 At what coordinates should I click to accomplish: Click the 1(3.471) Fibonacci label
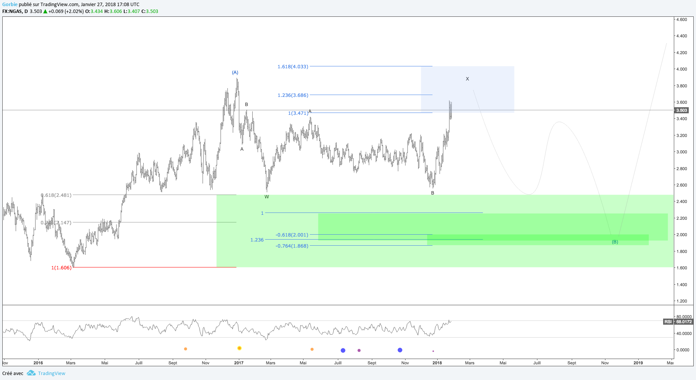click(x=298, y=113)
